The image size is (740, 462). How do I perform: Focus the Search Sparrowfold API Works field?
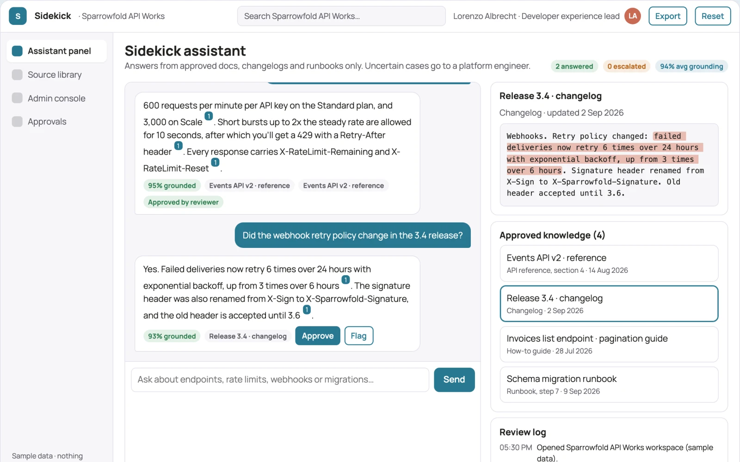pyautogui.click(x=341, y=16)
